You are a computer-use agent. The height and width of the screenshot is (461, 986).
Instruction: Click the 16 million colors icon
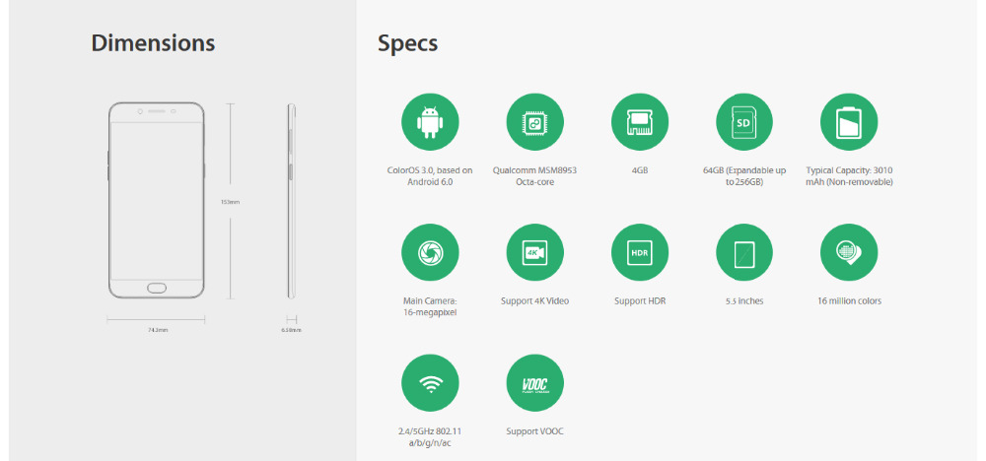pyautogui.click(x=849, y=252)
